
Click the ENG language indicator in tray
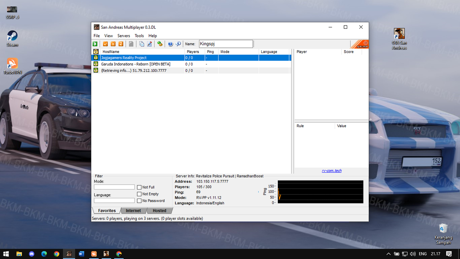(423, 254)
